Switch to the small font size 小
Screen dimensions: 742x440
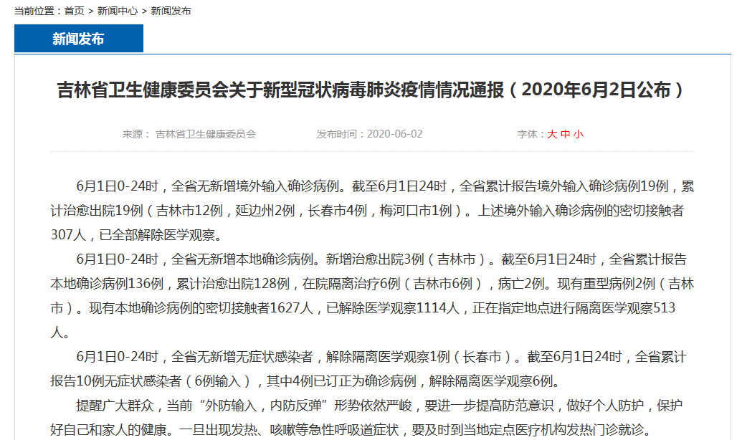578,134
